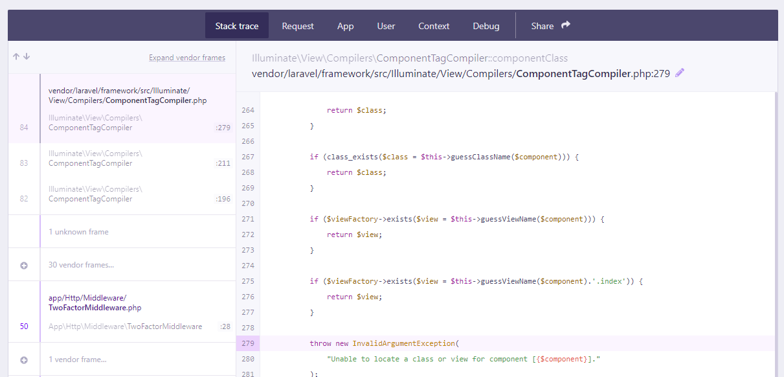Open the Context section
784x377 pixels.
click(x=434, y=26)
